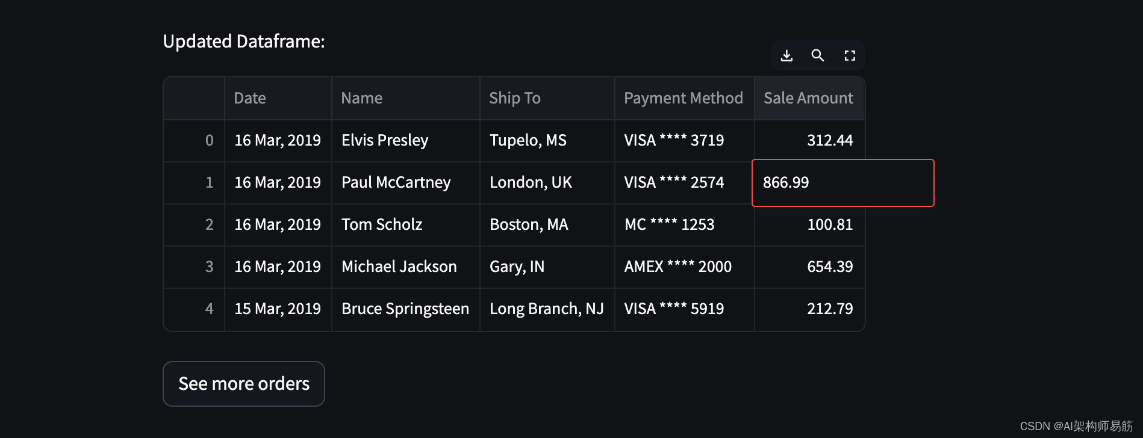The height and width of the screenshot is (438, 1143).
Task: Click the download dataframe icon
Action: pos(786,56)
